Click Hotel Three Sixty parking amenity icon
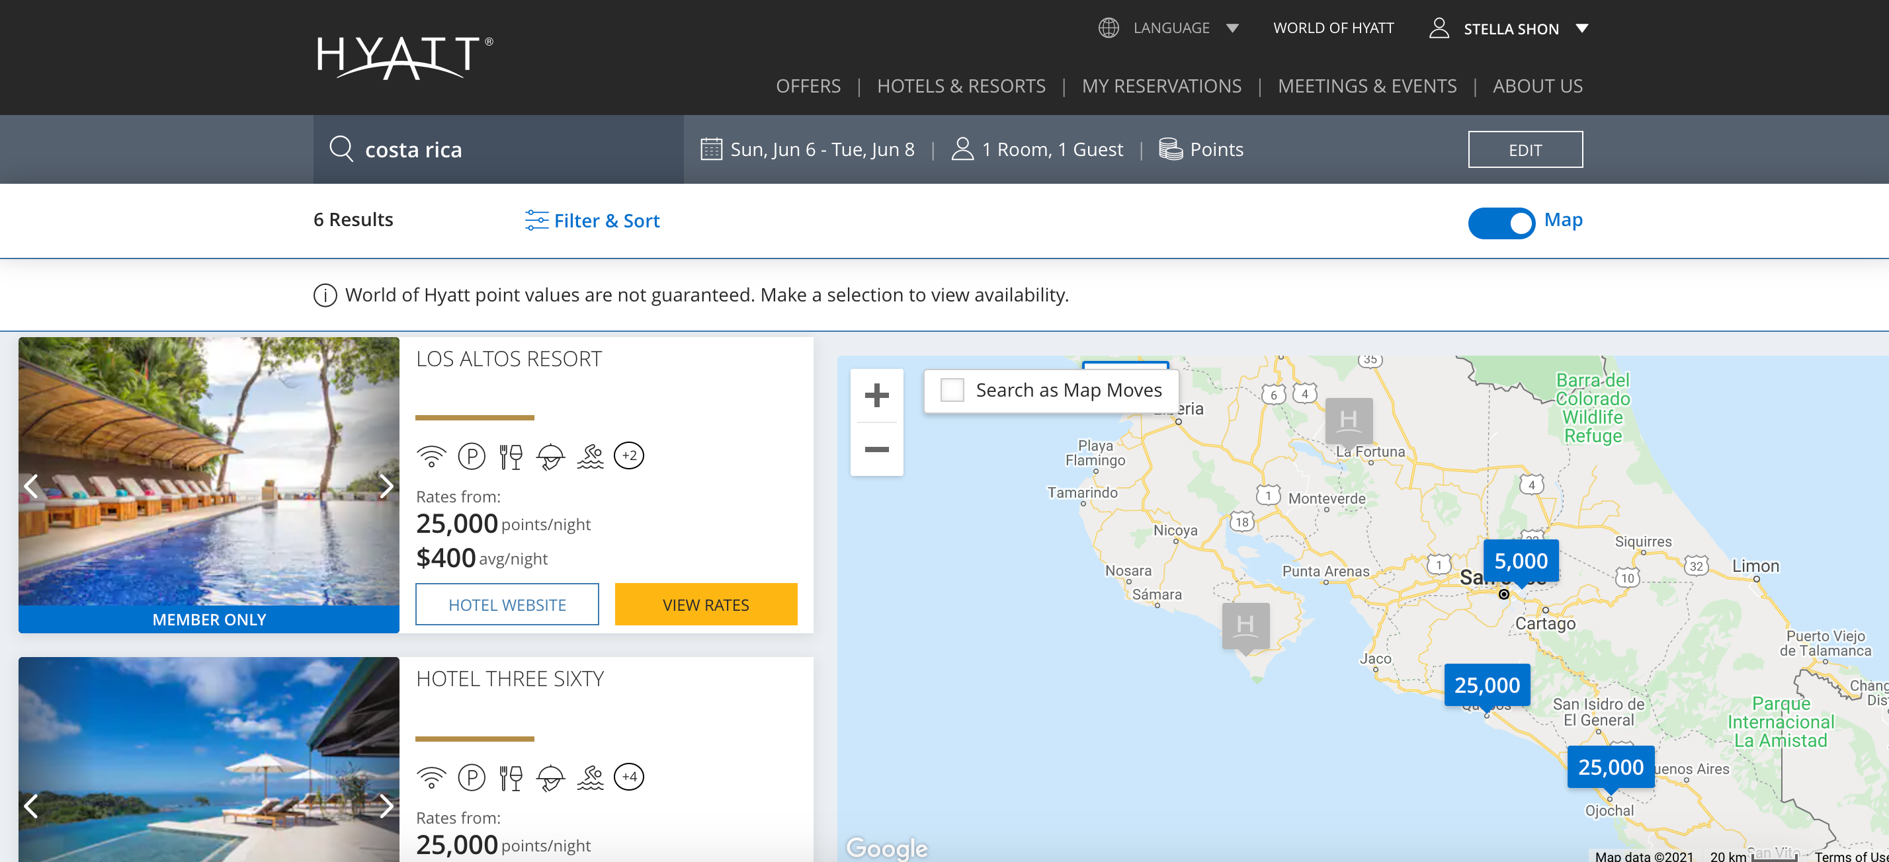 coord(472,777)
